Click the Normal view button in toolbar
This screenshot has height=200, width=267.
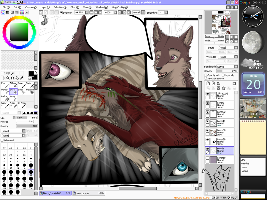(x=136, y=12)
